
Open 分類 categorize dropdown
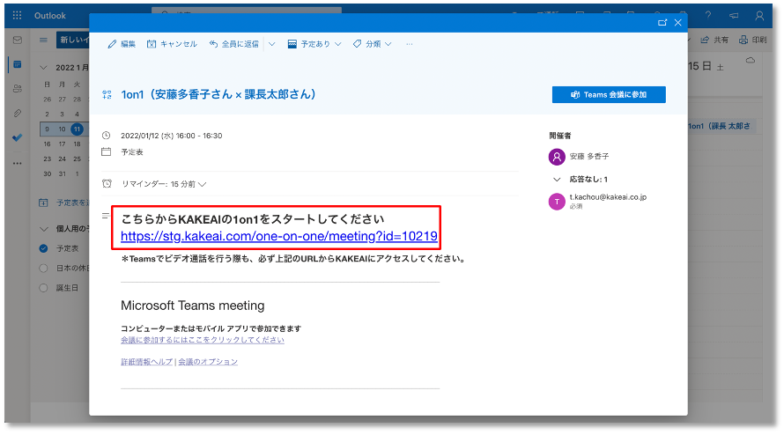coord(372,44)
